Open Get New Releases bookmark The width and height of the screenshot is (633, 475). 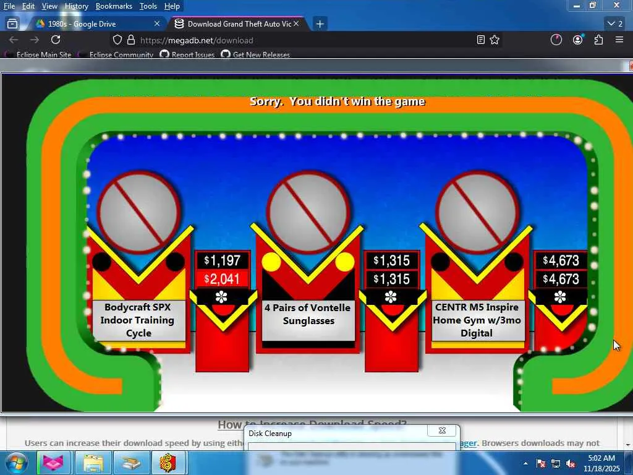pos(255,54)
